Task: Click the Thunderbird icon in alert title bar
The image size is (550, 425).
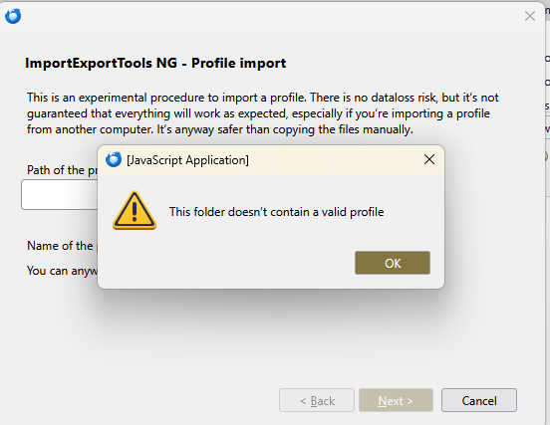Action: 114,160
